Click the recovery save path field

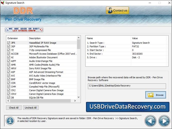point(127,86)
